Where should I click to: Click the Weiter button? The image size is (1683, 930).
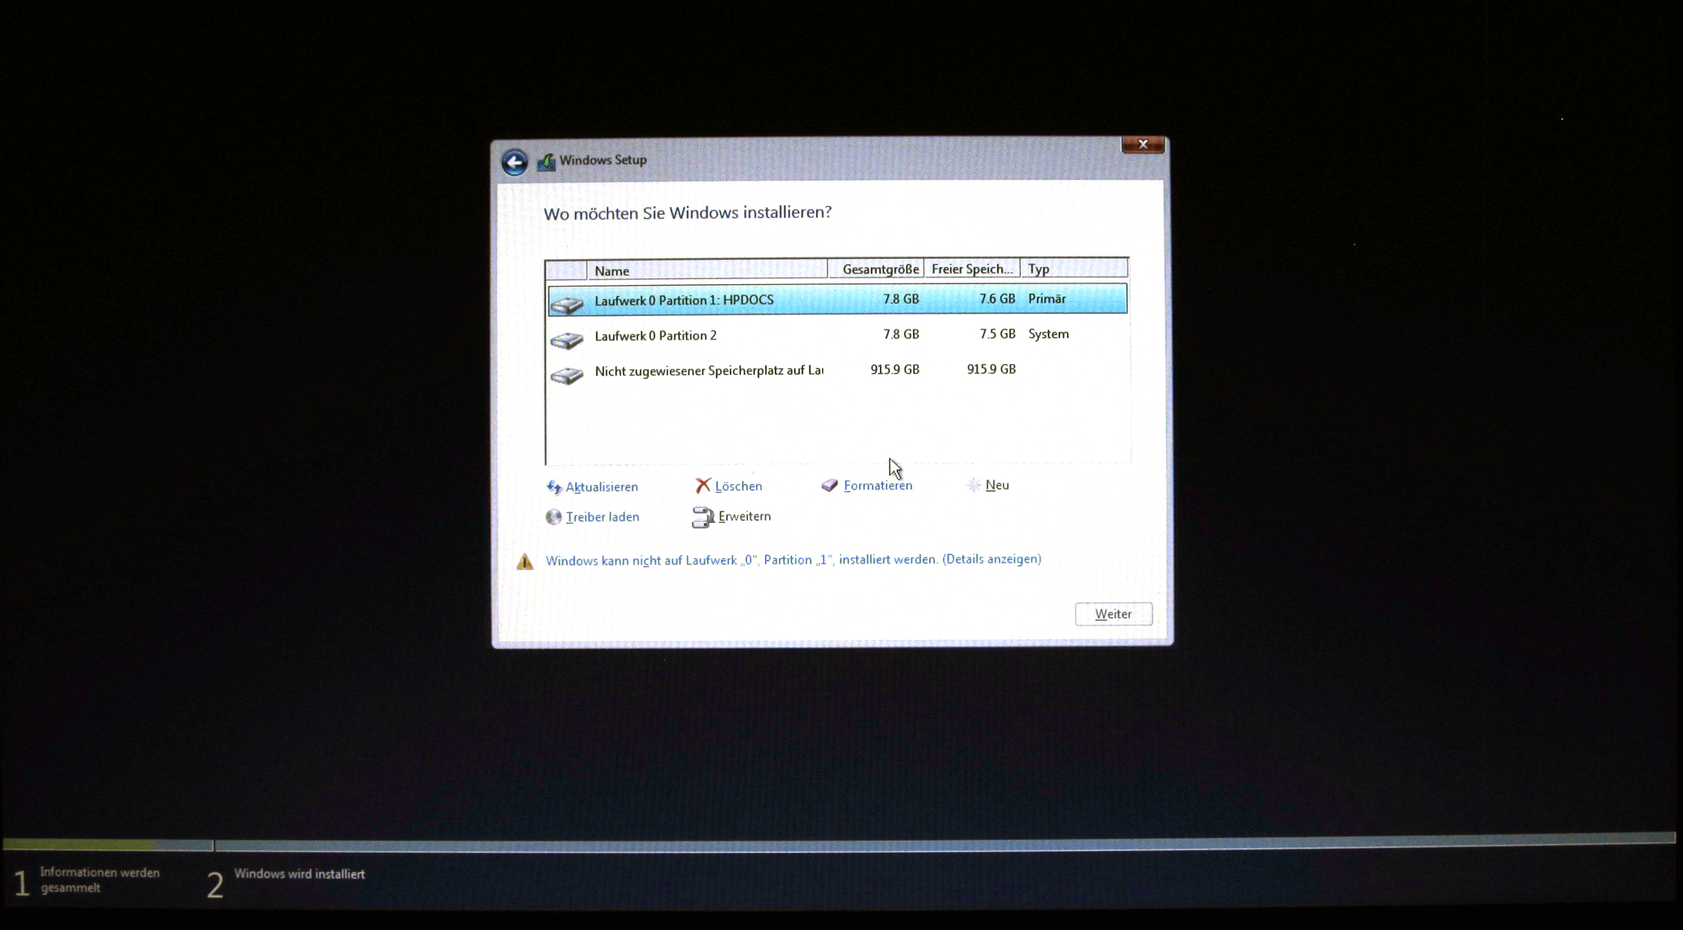tap(1113, 614)
